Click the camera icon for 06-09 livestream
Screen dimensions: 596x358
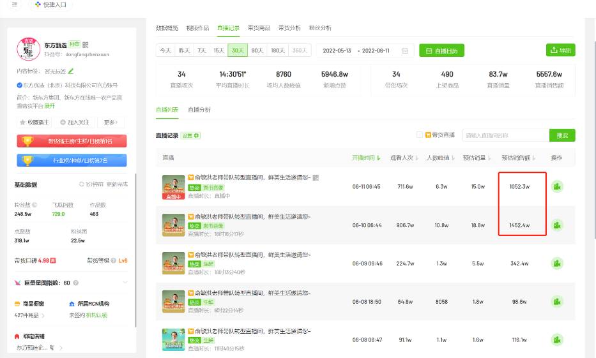pyautogui.click(x=557, y=263)
